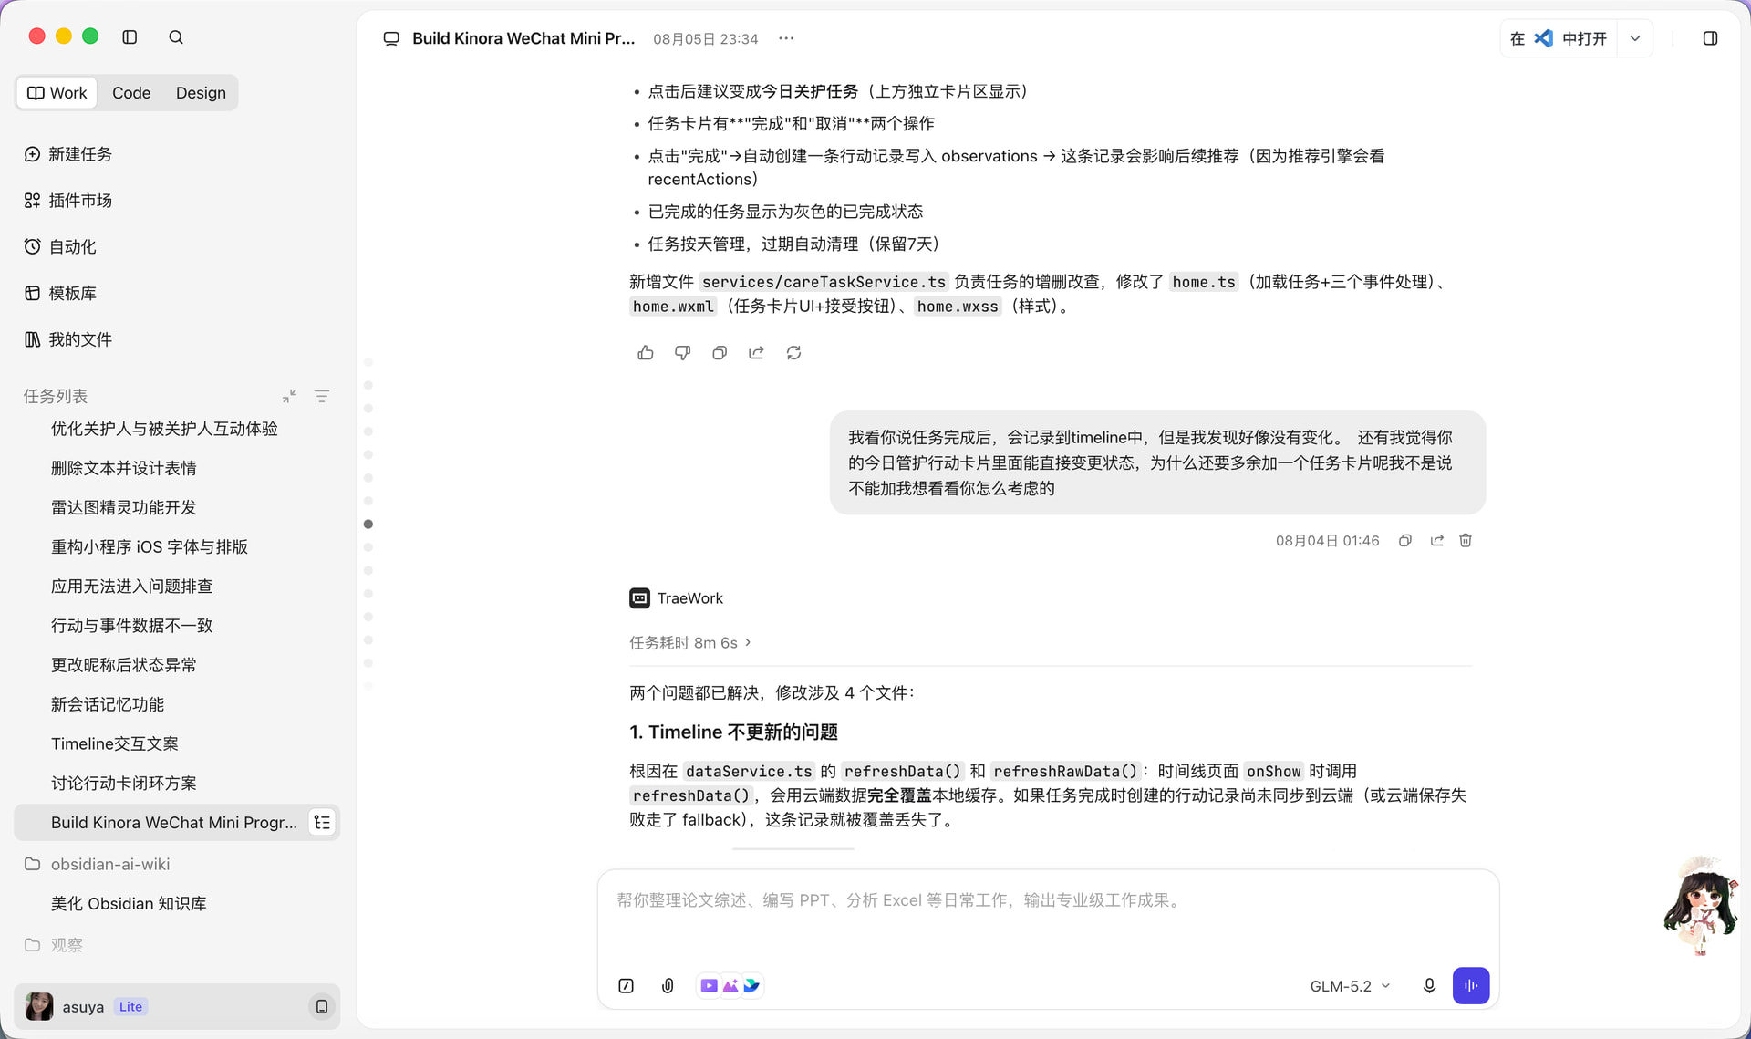This screenshot has height=1039, width=1751.
Task: Click the outline icon on Build Kinora task row
Action: point(322,823)
